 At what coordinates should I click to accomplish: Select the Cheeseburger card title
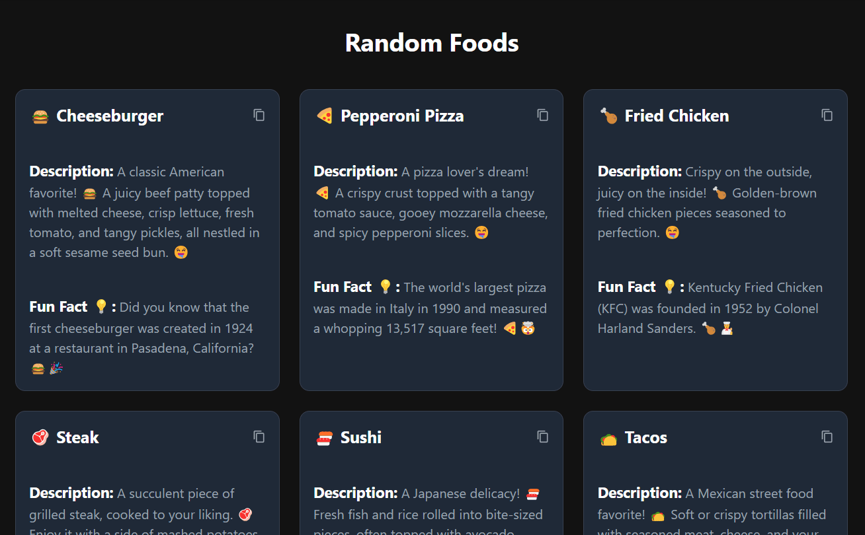(x=110, y=116)
